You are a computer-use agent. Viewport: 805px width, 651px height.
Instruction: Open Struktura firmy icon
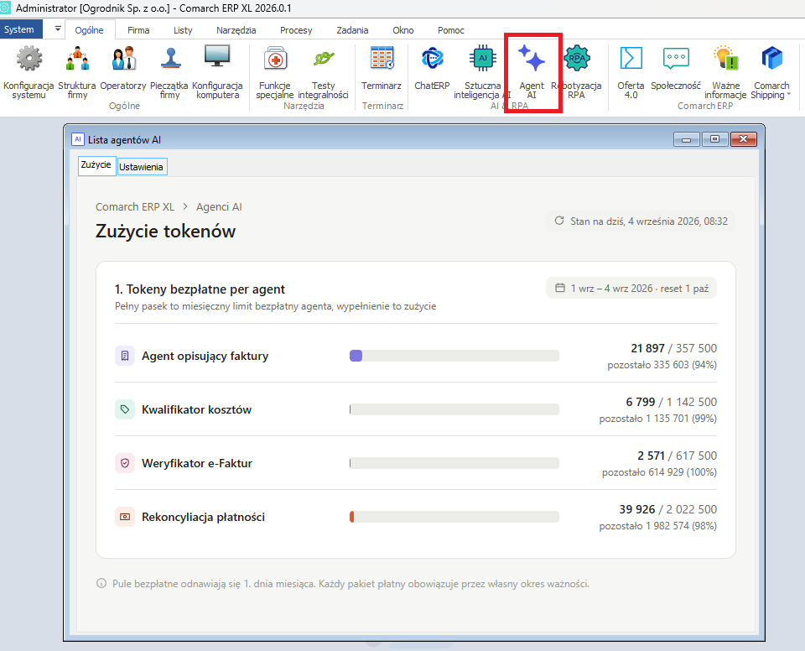(77, 58)
